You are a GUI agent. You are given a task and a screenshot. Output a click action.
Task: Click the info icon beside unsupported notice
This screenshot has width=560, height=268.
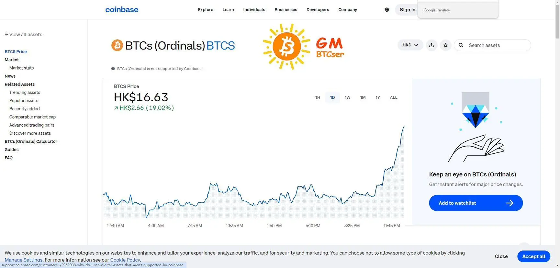coord(113,69)
